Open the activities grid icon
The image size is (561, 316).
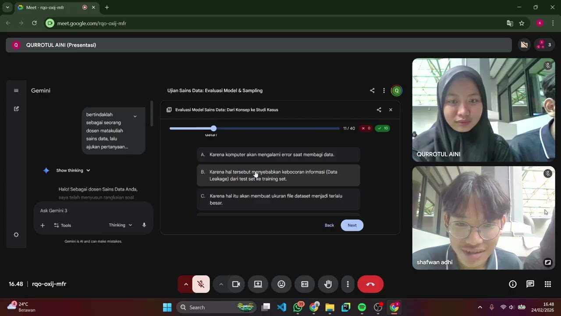(x=548, y=284)
